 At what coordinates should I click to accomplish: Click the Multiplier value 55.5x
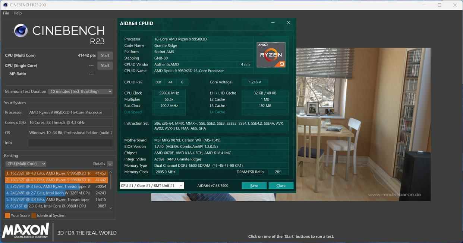pos(169,99)
